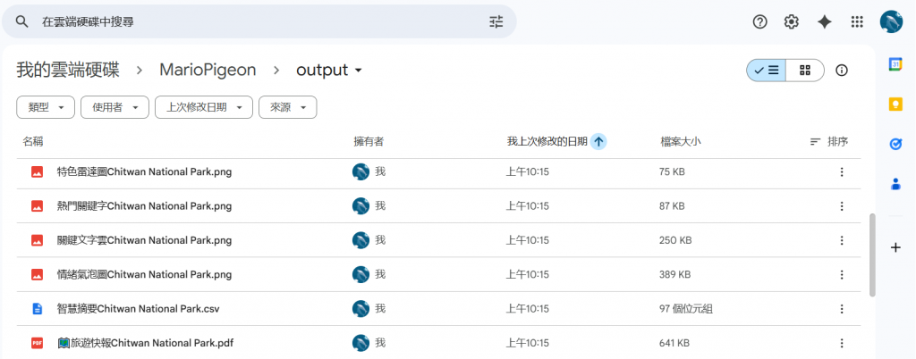The image size is (916, 359).
Task: Click the 檔案大小 column header
Action: click(x=680, y=142)
